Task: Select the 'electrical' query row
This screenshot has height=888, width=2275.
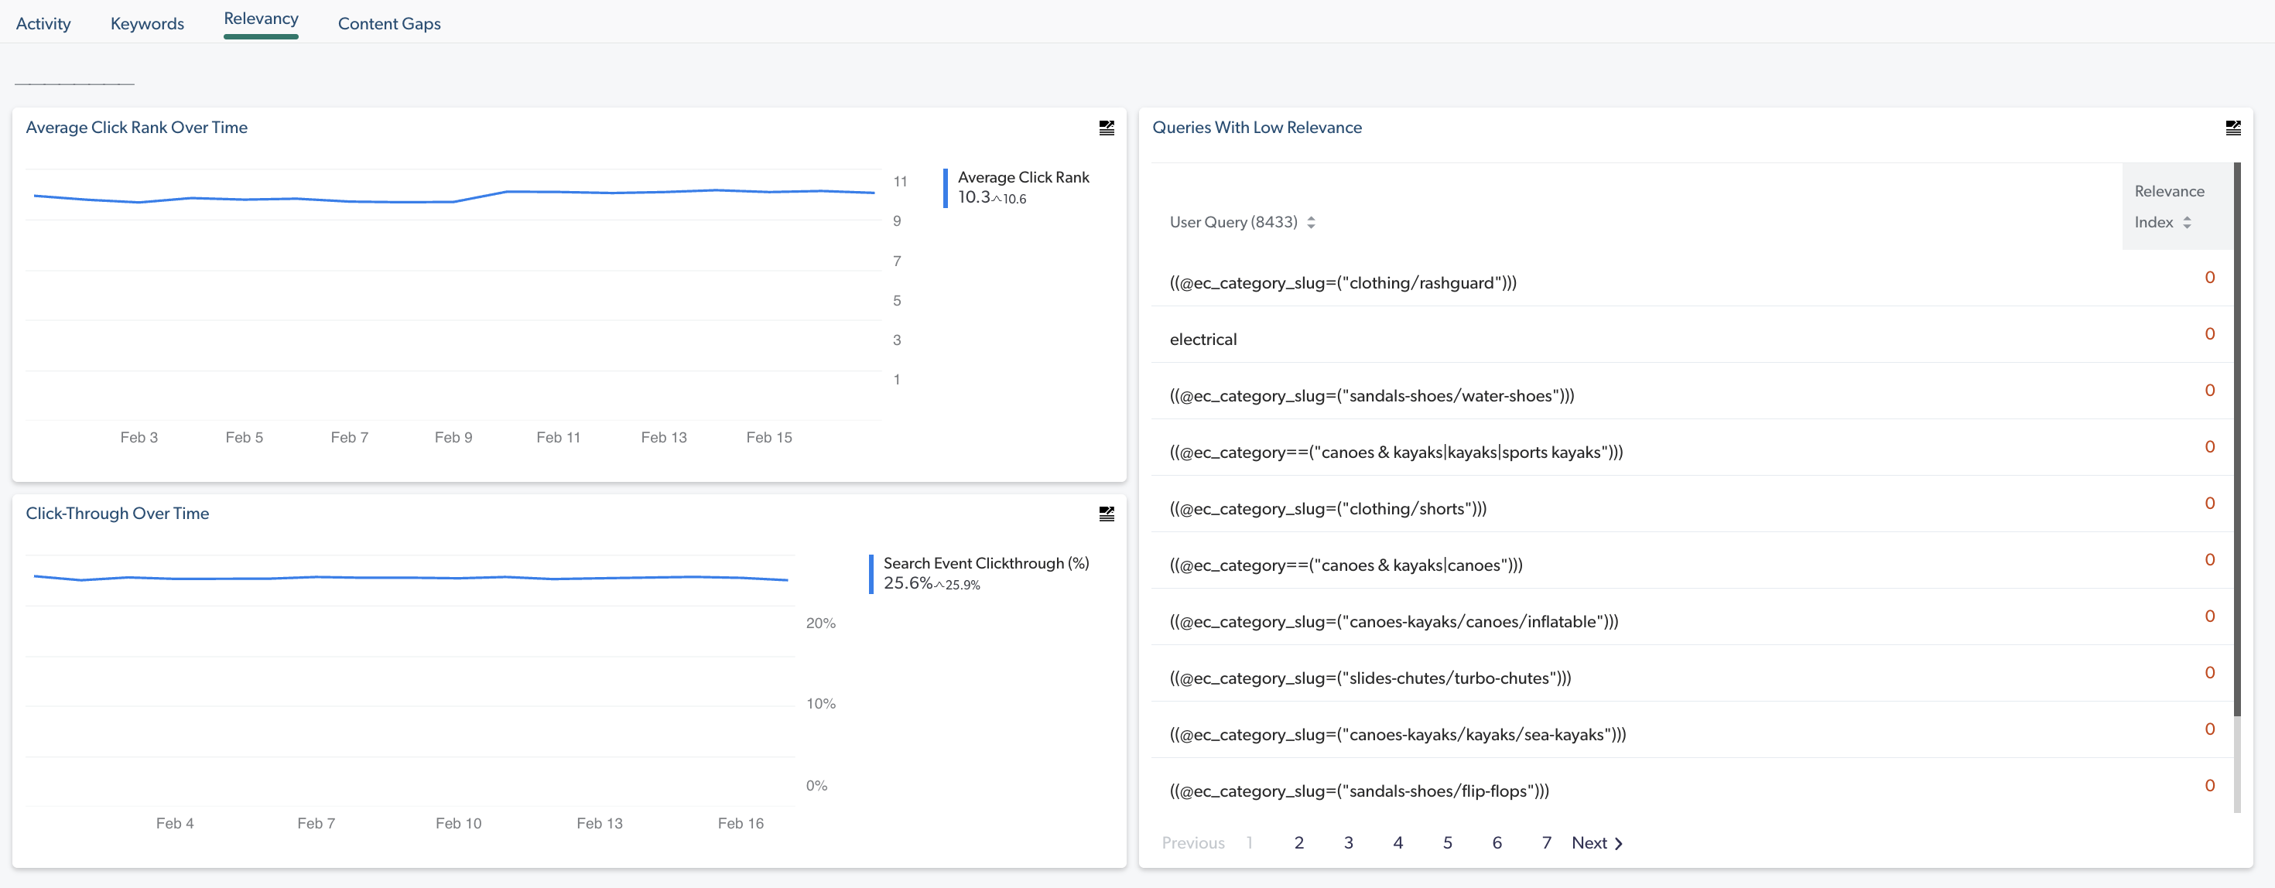Action: pos(1202,338)
